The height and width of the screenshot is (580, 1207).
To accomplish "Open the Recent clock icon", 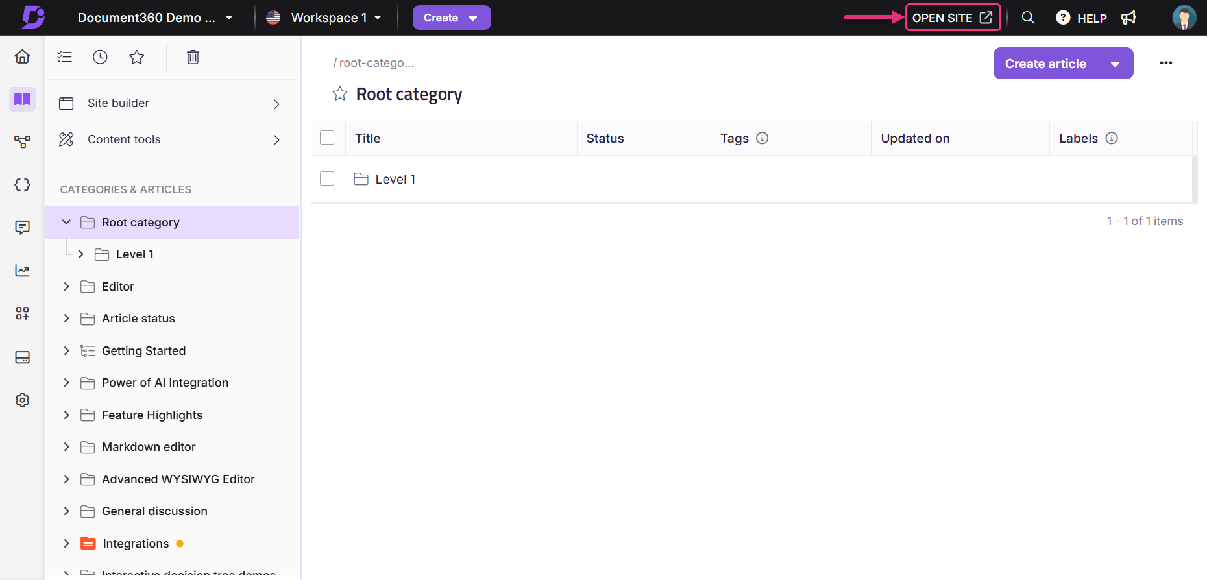I will coord(100,57).
